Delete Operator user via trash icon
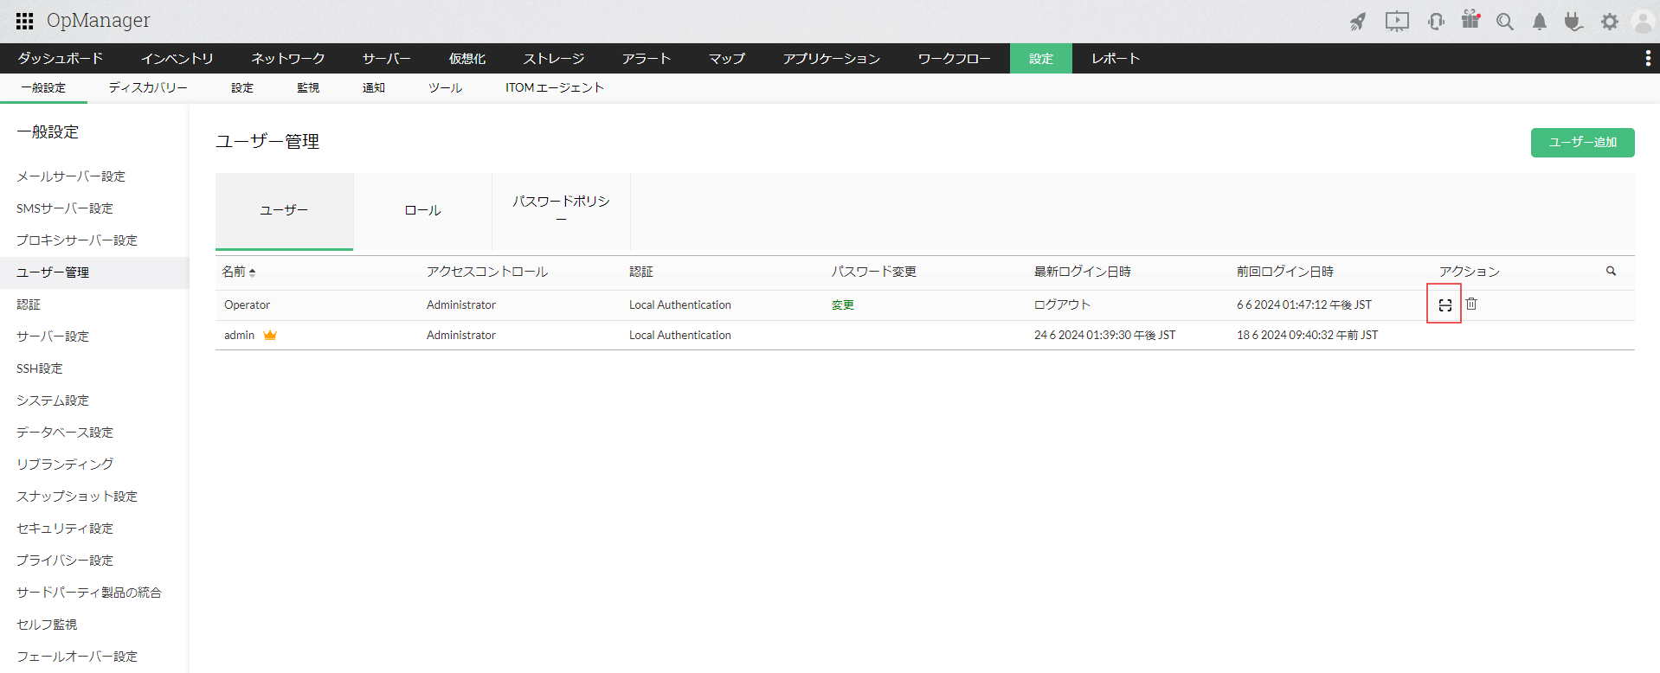 [1471, 304]
